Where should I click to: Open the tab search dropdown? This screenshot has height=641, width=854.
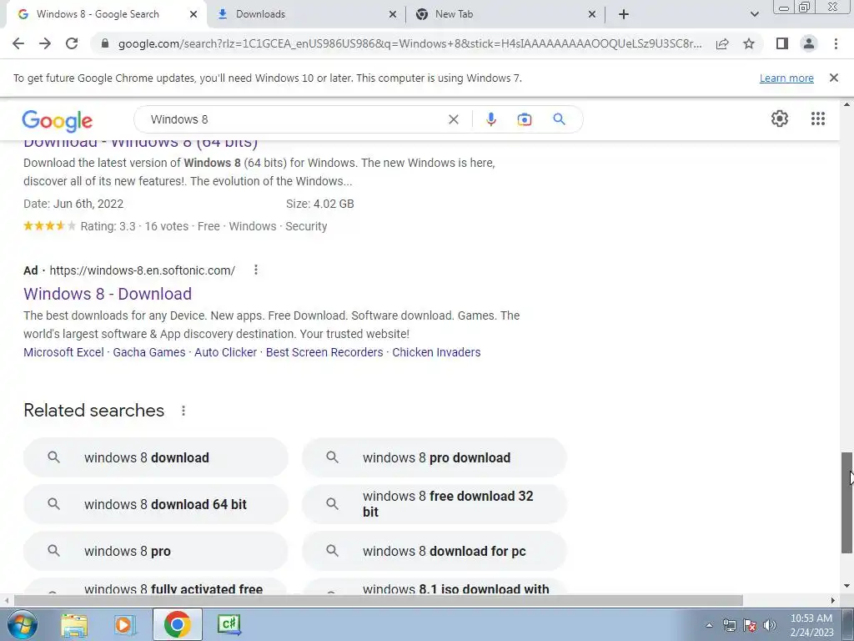point(754,14)
